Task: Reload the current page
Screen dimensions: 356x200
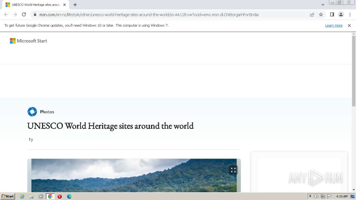Action: 24,14
